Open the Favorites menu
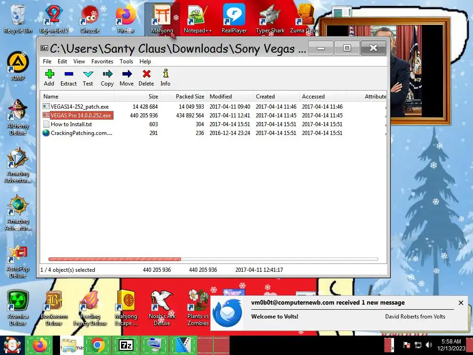 pos(102,61)
